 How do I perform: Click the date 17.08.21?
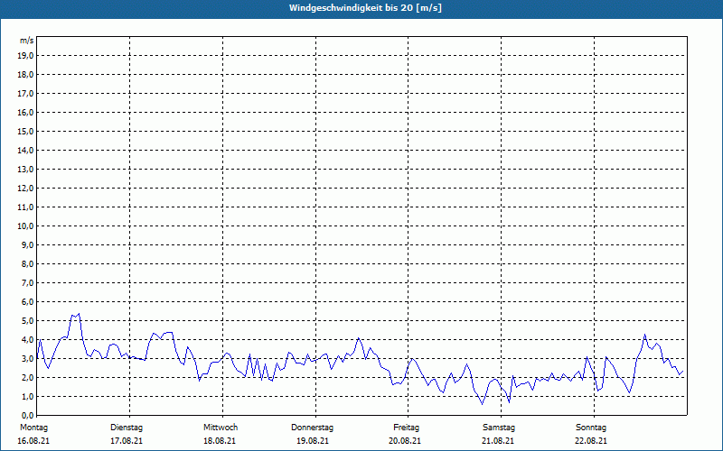127,441
